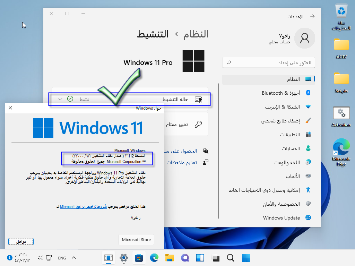Open Time & language settings category

[269, 162]
